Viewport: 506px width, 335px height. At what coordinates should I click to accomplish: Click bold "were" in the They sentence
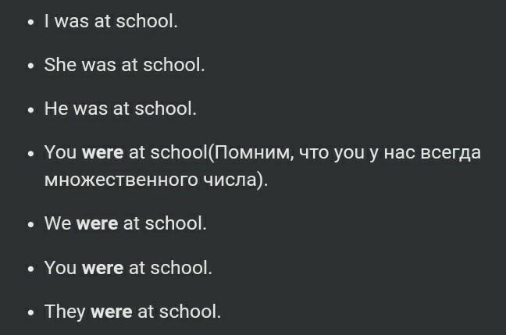coord(112,312)
